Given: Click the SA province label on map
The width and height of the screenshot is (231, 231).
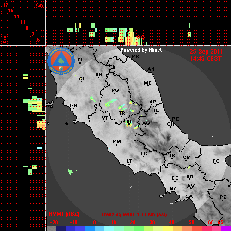Looking at the screenshot, I should [189, 196].
